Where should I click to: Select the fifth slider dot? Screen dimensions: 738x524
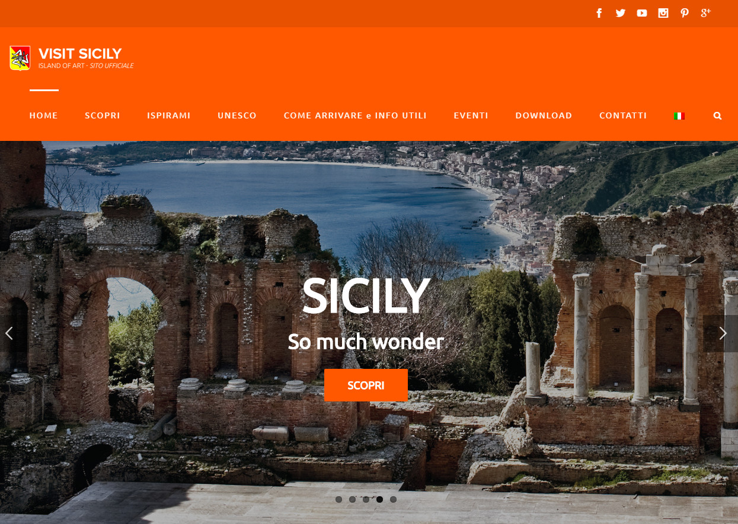pos(394,499)
